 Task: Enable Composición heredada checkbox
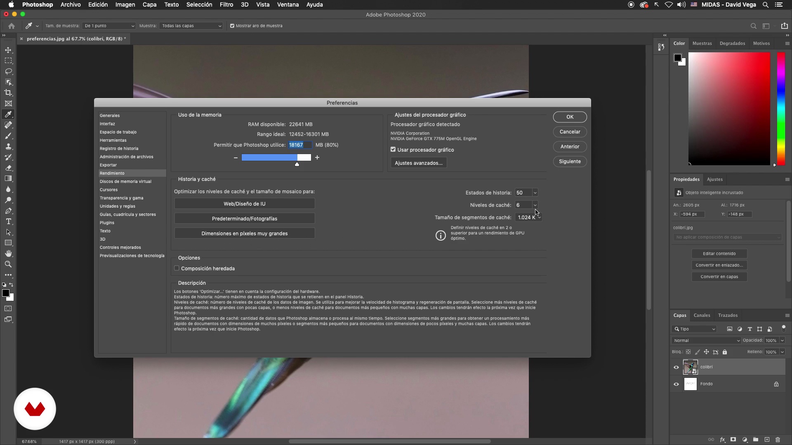click(x=177, y=268)
